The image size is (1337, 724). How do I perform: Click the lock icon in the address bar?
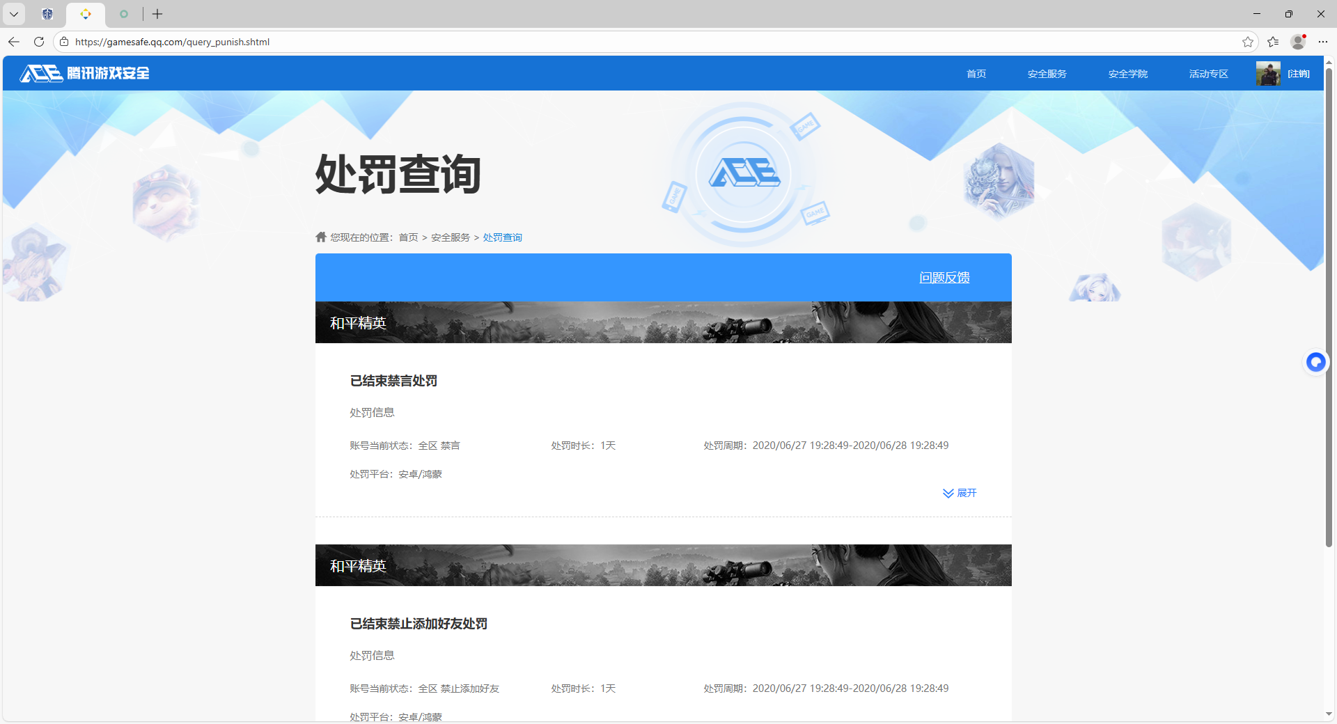[x=63, y=42]
